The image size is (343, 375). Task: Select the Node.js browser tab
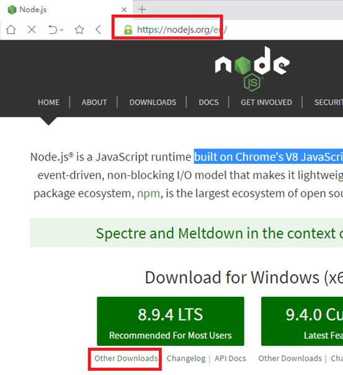coord(66,10)
